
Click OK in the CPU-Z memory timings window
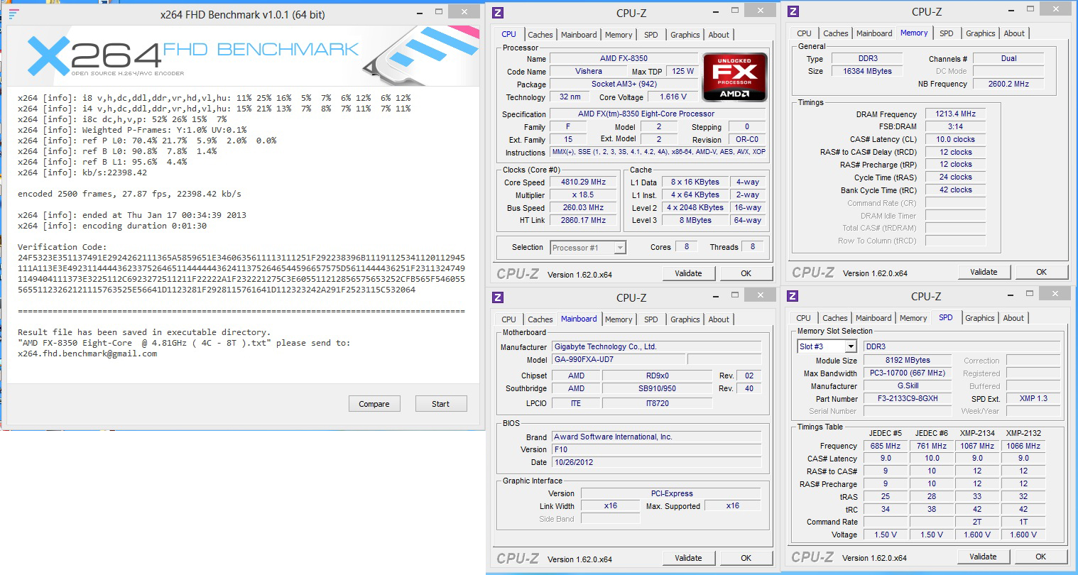[x=1042, y=272]
